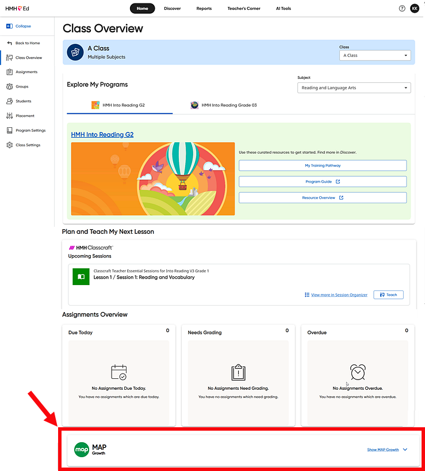Click the My Training Pathway button
425x471 pixels.
click(323, 165)
